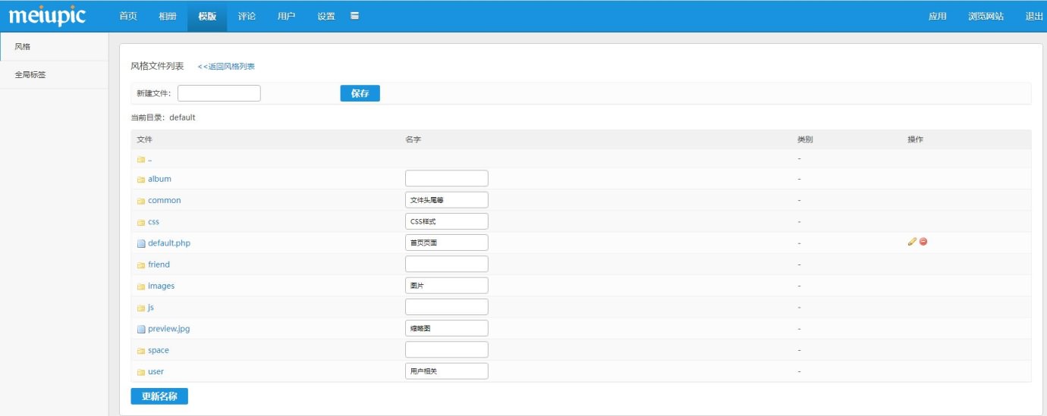This screenshot has height=416, width=1047.
Task: Open the common folder link
Action: pyautogui.click(x=164, y=201)
